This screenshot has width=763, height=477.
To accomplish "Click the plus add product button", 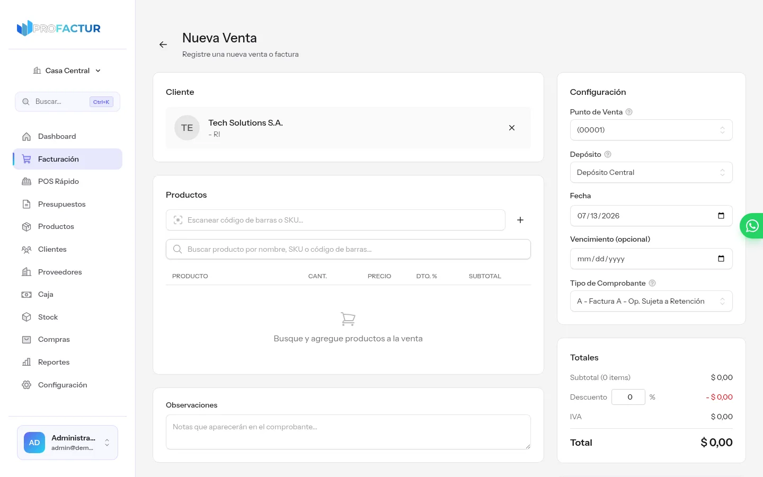I will (x=520, y=220).
